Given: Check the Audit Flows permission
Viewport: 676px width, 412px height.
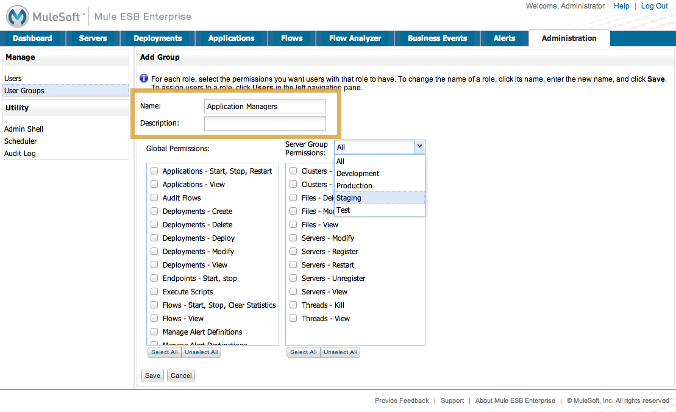Looking at the screenshot, I should pos(154,198).
